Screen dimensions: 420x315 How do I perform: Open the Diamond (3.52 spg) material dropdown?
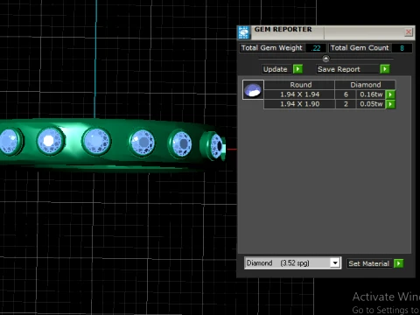tap(335, 263)
